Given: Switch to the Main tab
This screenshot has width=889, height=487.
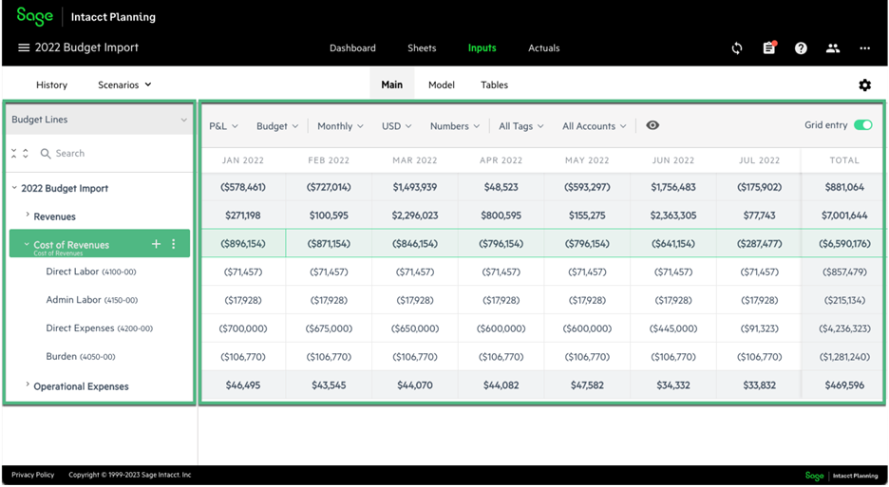Looking at the screenshot, I should coord(391,84).
